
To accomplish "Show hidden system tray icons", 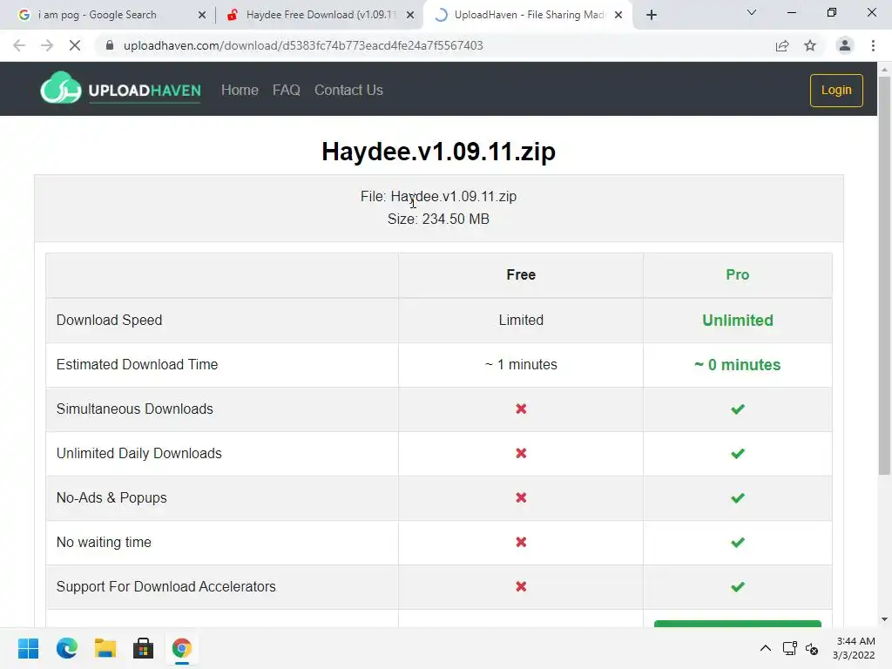I will pyautogui.click(x=766, y=648).
